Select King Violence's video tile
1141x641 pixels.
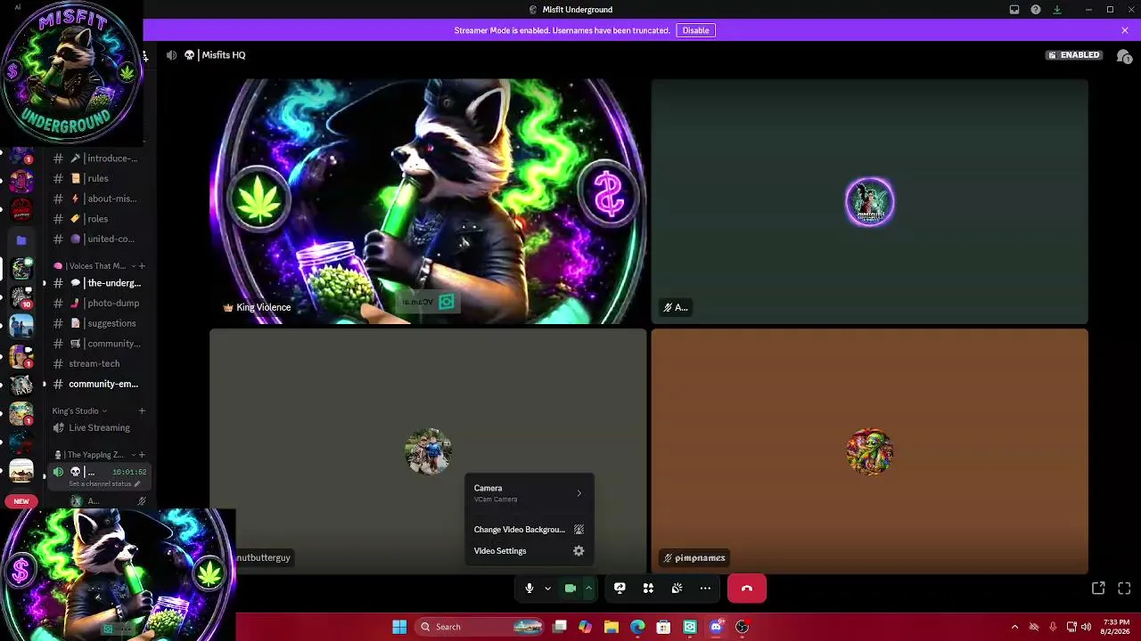428,201
